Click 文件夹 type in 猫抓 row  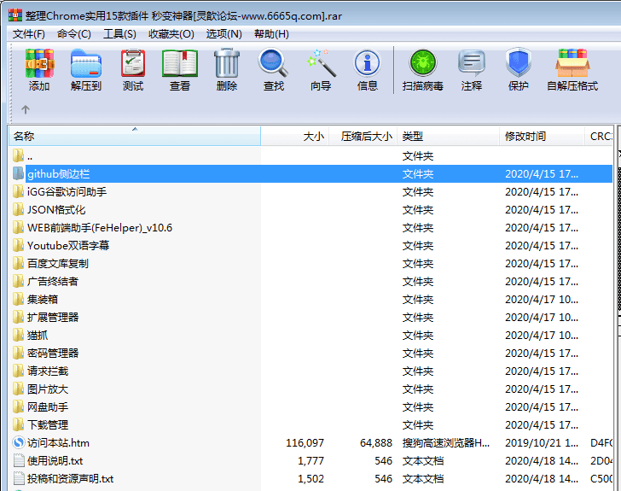tap(418, 335)
